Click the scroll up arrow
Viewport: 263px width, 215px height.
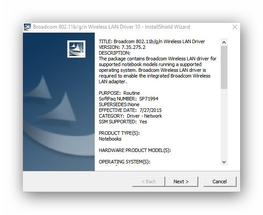(224, 42)
